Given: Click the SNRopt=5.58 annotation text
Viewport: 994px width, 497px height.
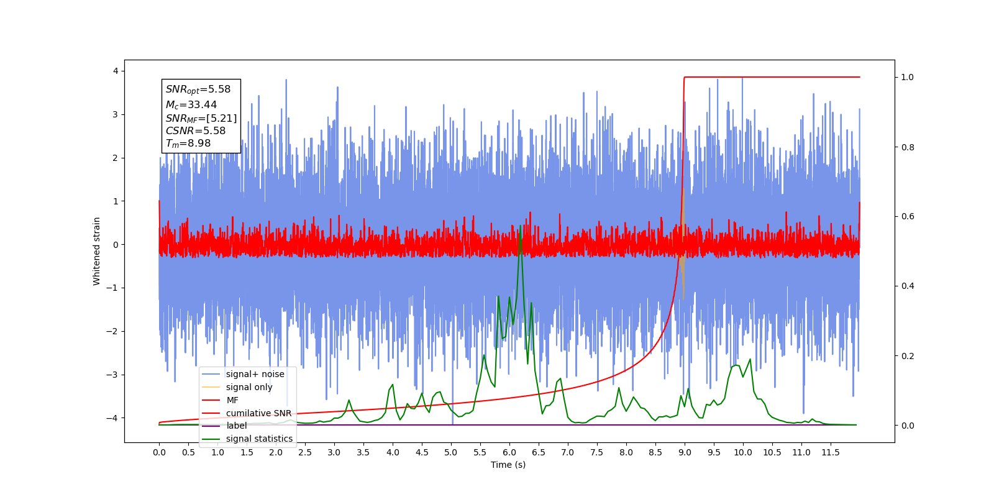Looking at the screenshot, I should 198,90.
